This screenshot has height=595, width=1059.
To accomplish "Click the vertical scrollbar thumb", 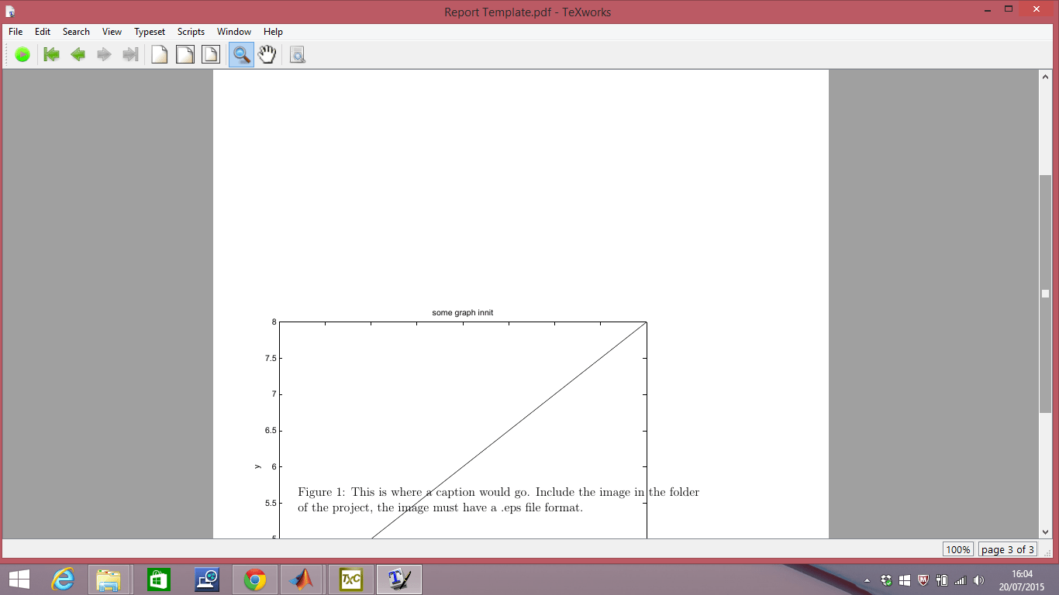I will pyautogui.click(x=1046, y=294).
